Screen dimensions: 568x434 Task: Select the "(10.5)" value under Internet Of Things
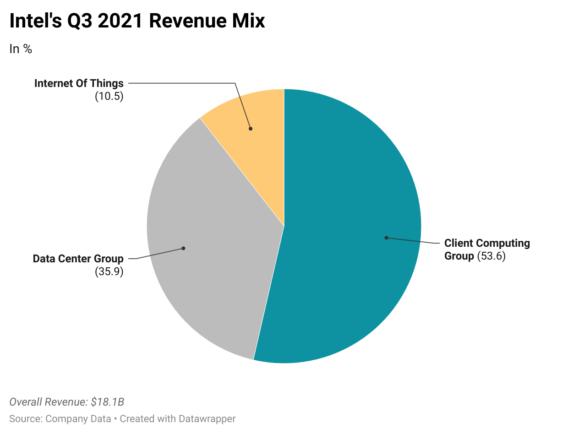tap(109, 97)
